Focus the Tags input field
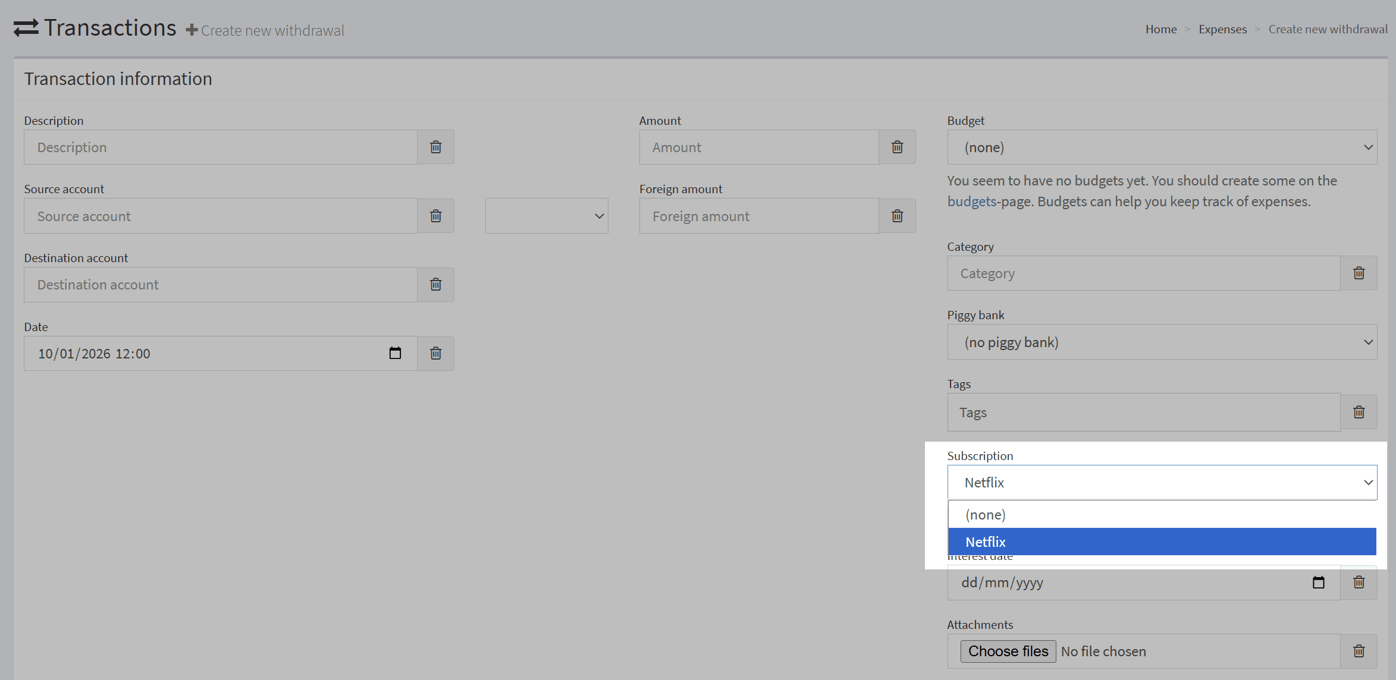 (x=1144, y=412)
